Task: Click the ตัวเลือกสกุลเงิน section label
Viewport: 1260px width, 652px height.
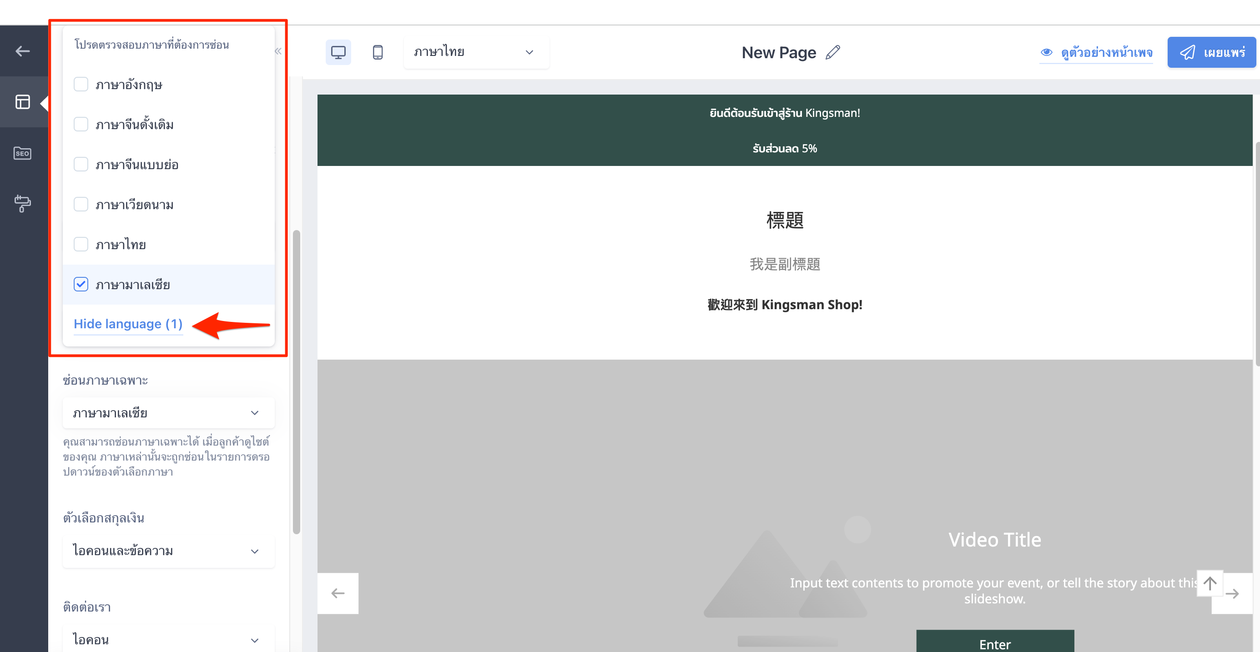Action: (x=104, y=517)
